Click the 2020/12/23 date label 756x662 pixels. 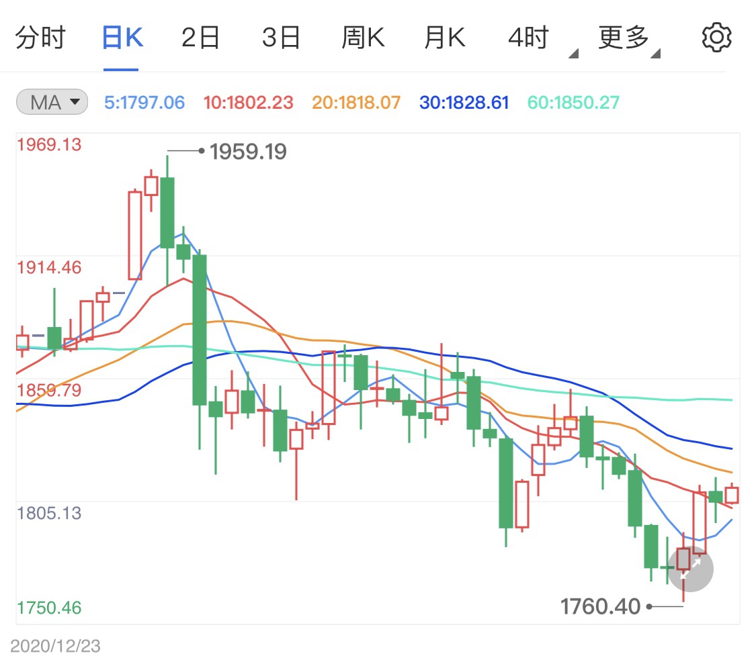click(x=56, y=646)
